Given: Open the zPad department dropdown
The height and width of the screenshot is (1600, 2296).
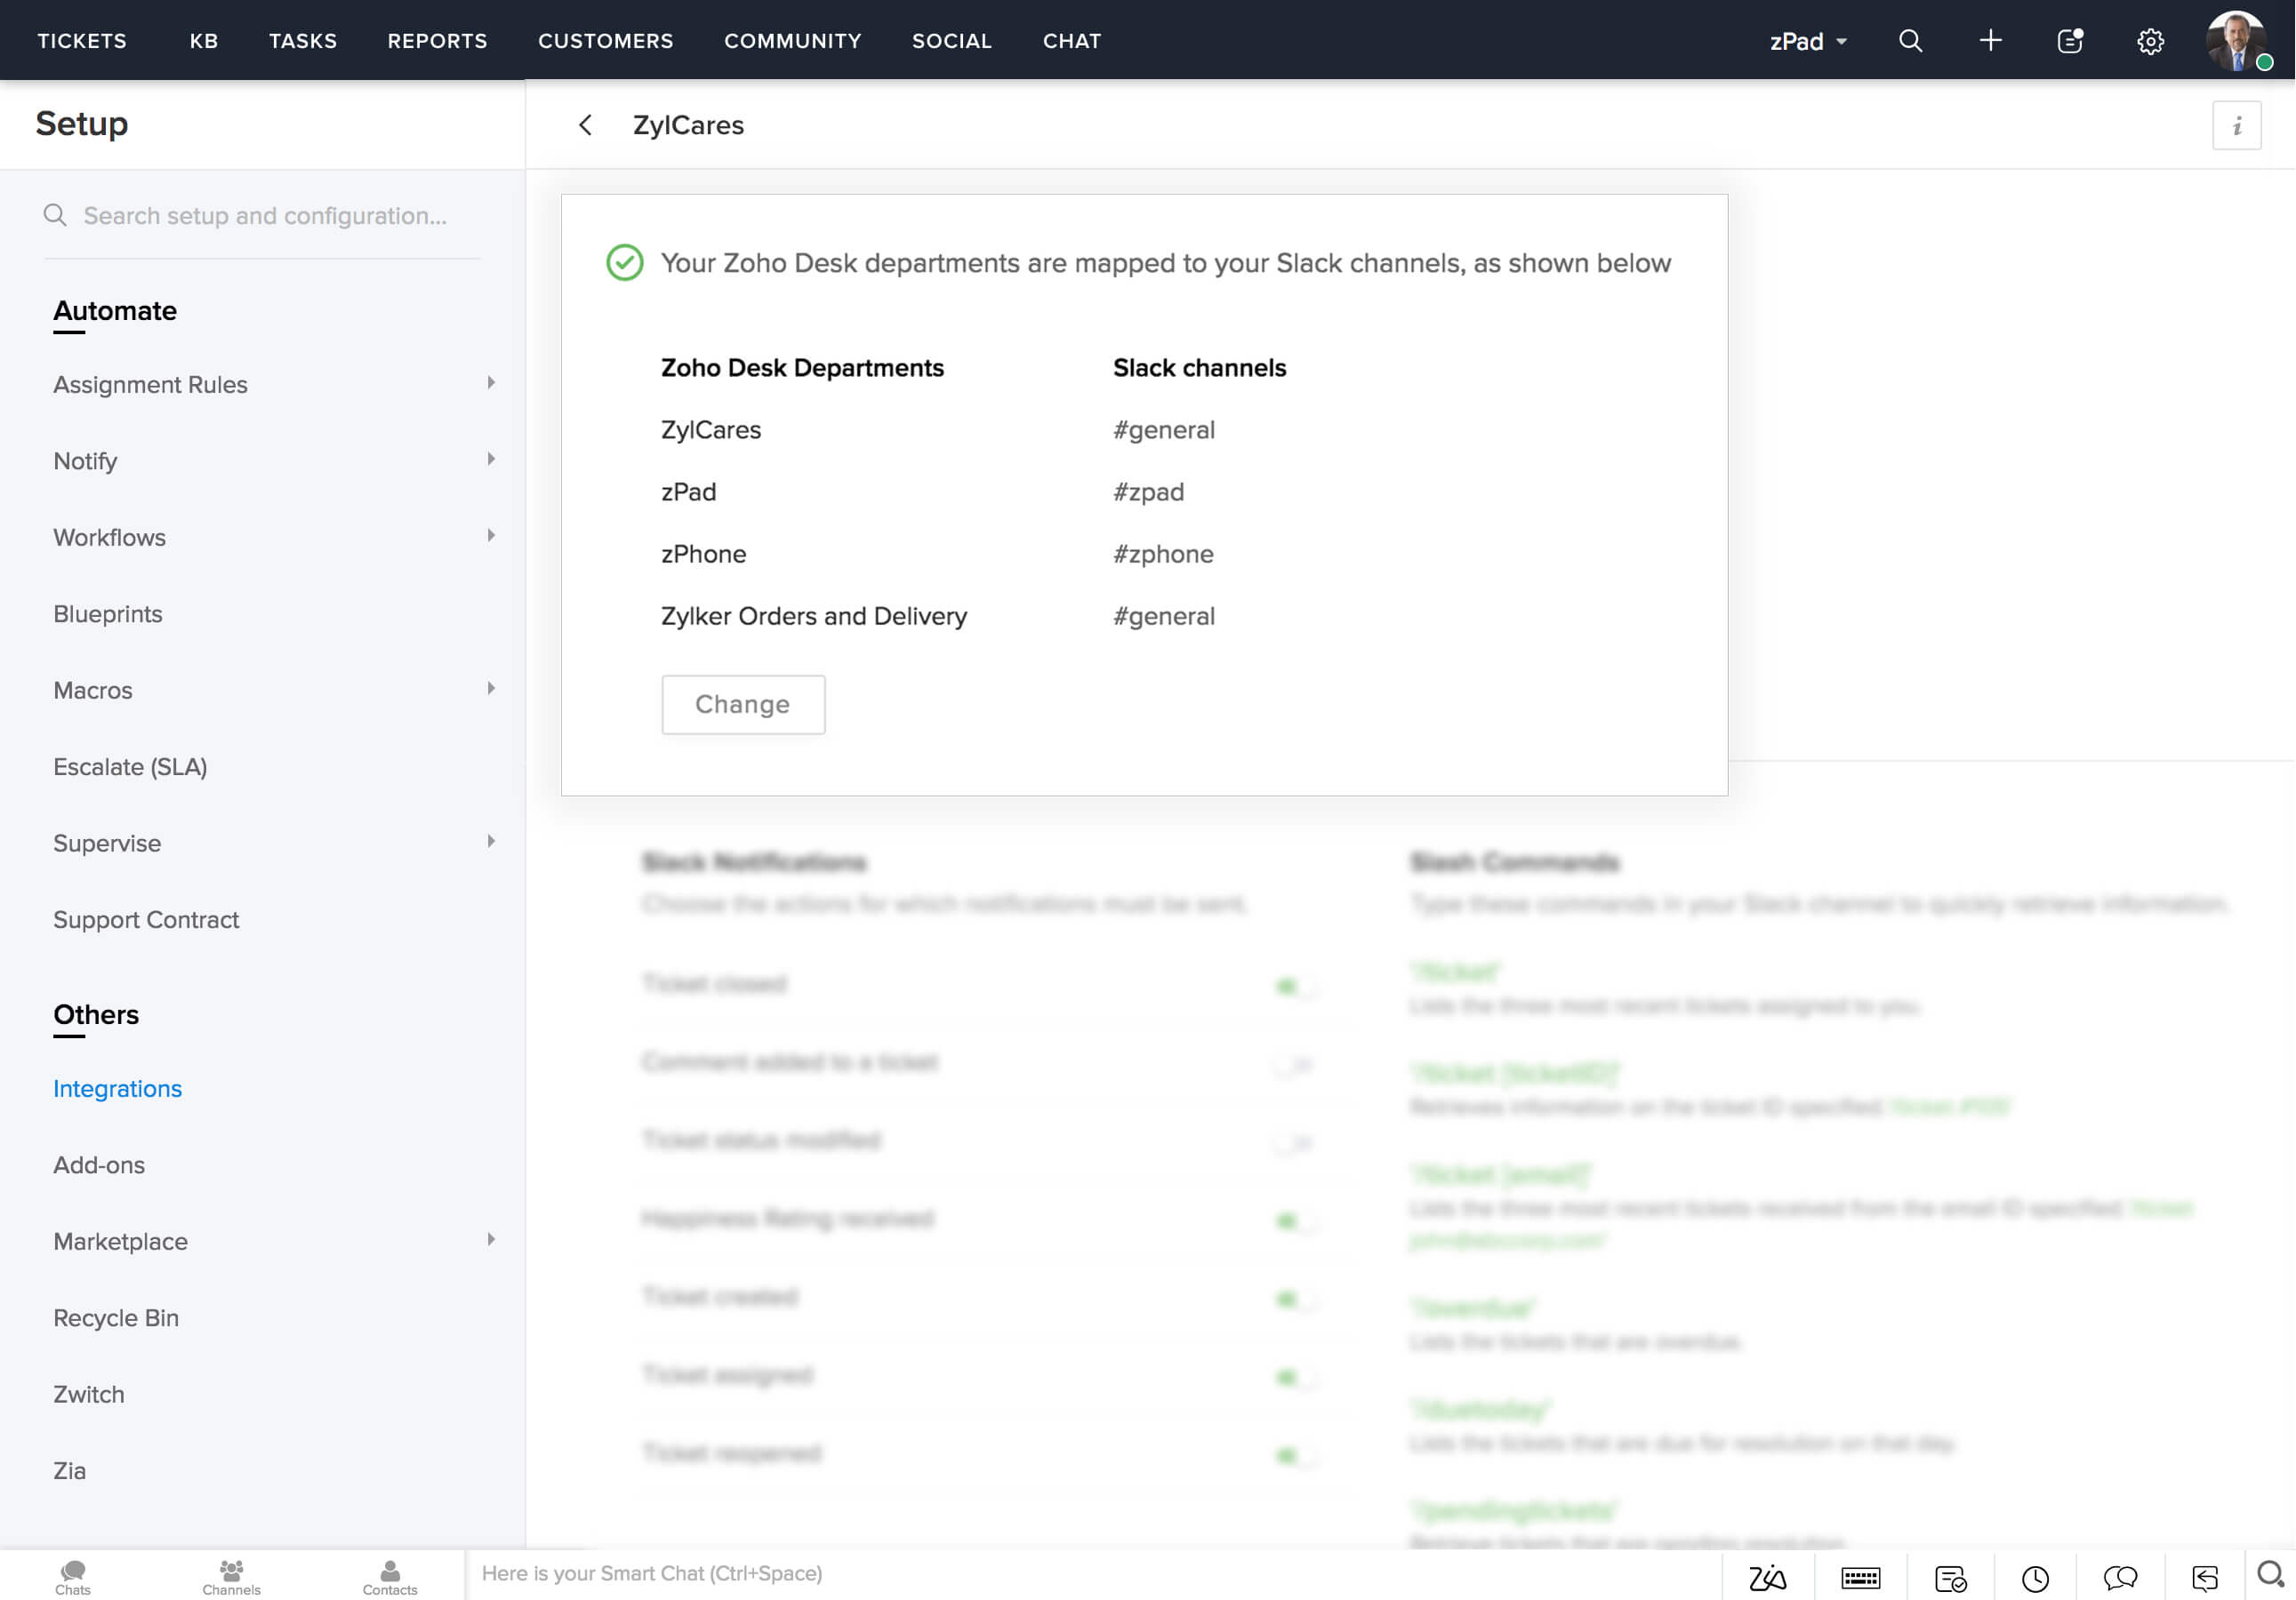Looking at the screenshot, I should pos(1808,41).
